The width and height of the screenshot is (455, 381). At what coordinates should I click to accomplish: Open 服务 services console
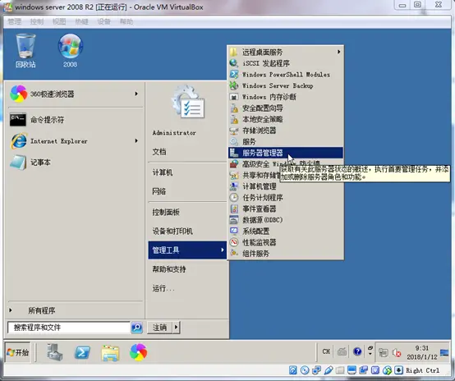[x=286, y=141]
